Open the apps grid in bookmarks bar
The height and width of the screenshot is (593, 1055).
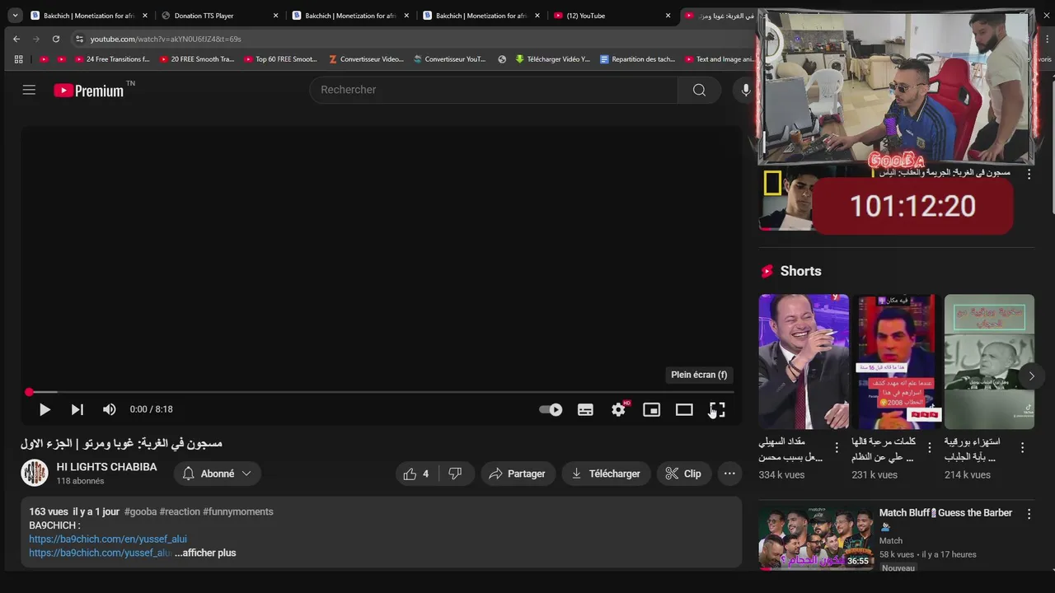pos(19,59)
